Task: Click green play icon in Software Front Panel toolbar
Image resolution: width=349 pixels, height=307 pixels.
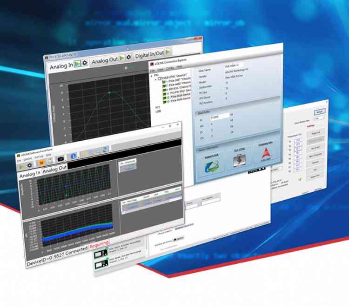Action: [22, 167]
